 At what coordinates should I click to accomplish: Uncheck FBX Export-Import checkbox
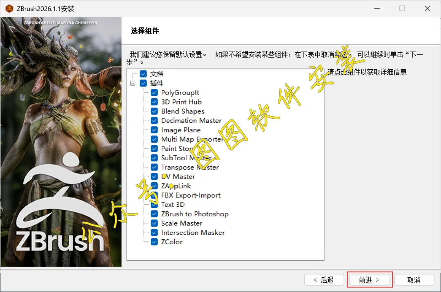click(154, 195)
